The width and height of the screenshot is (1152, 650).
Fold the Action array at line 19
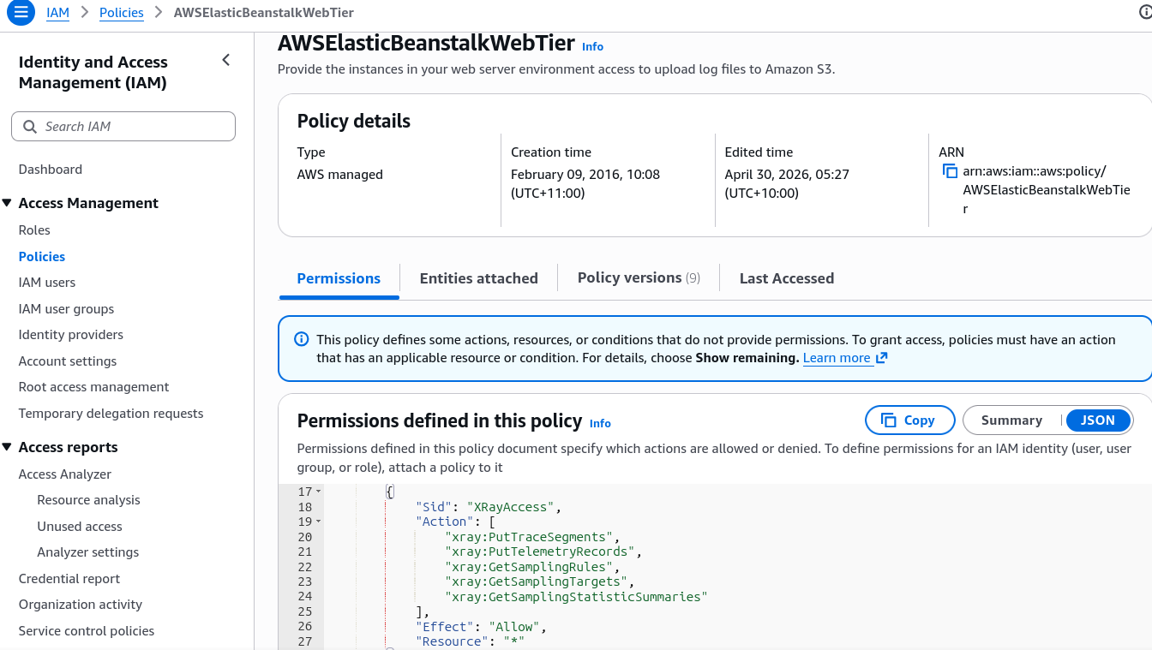(319, 522)
